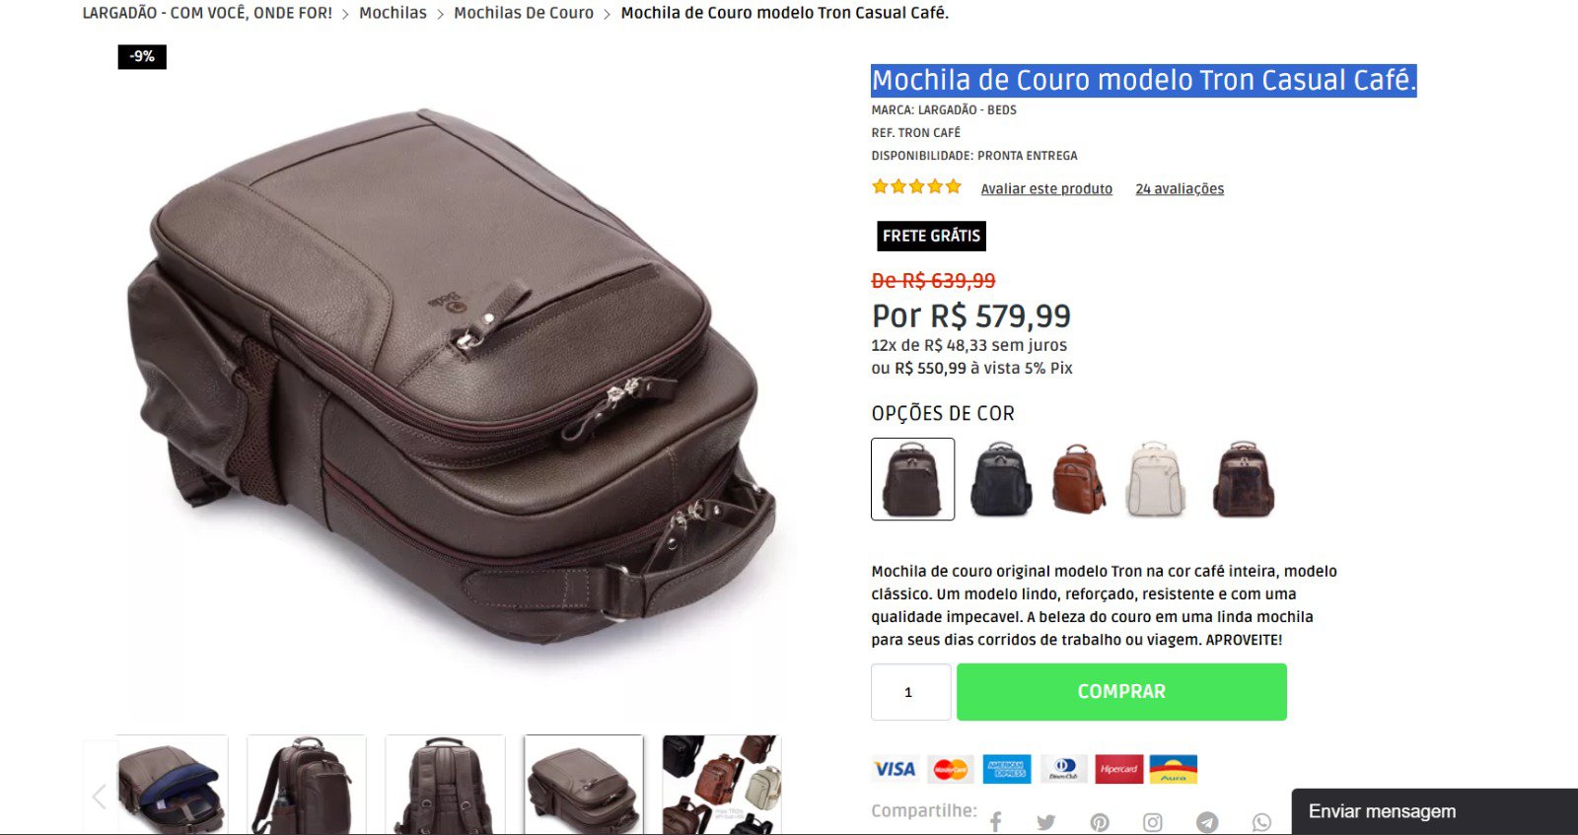Open the Enviar mensagem chat widget
The image size is (1578, 835).
(1435, 811)
